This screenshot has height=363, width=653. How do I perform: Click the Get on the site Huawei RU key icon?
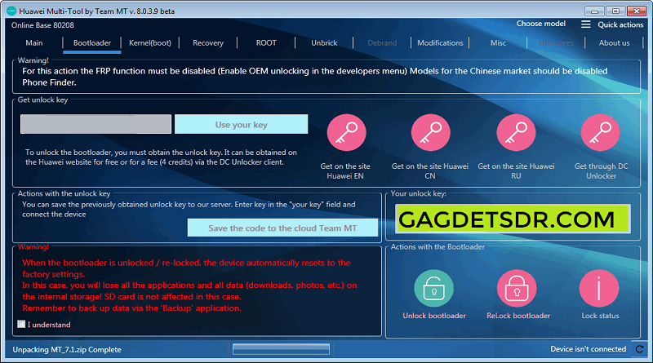(x=516, y=132)
